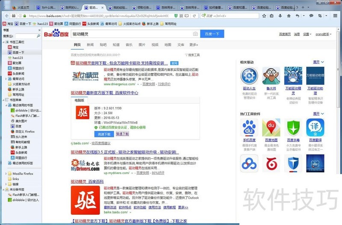The image size is (342, 225).
Task: Expand the 热门工具软件 section with 展开
Action: (317, 114)
